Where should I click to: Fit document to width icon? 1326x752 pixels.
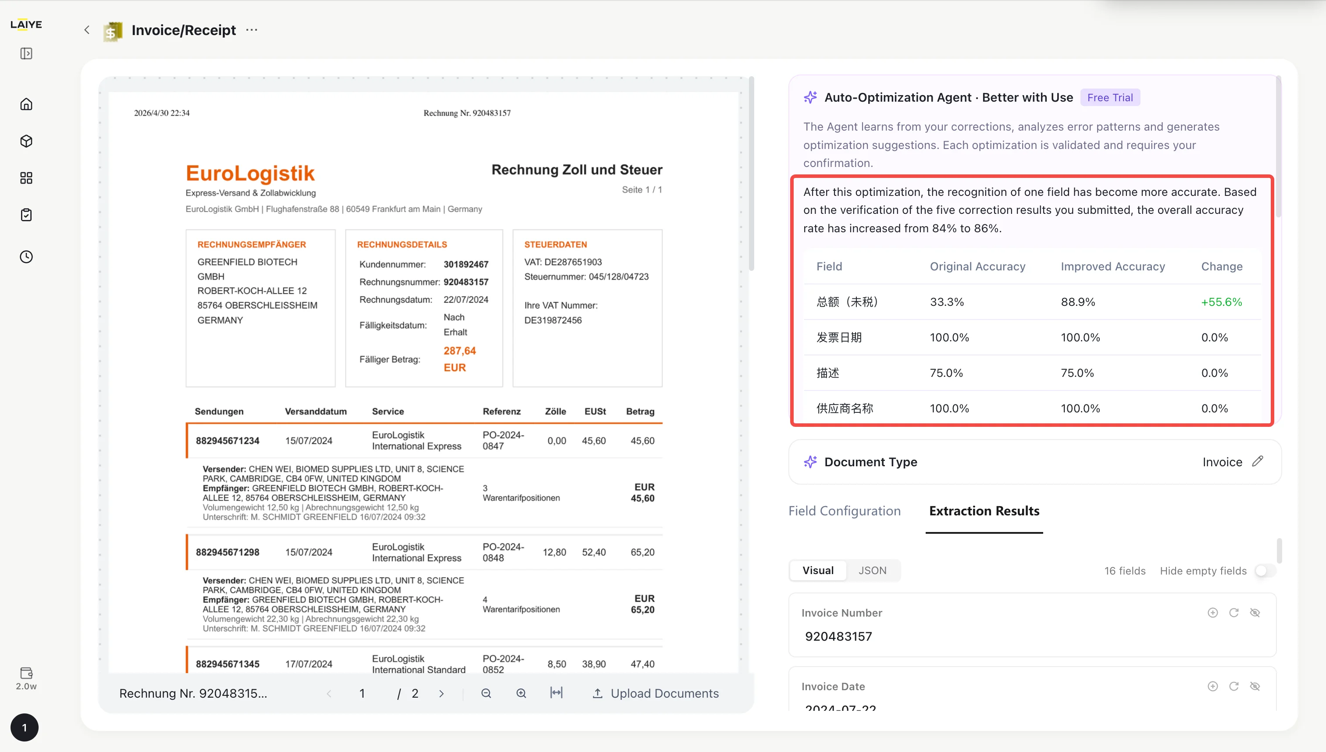coord(556,692)
